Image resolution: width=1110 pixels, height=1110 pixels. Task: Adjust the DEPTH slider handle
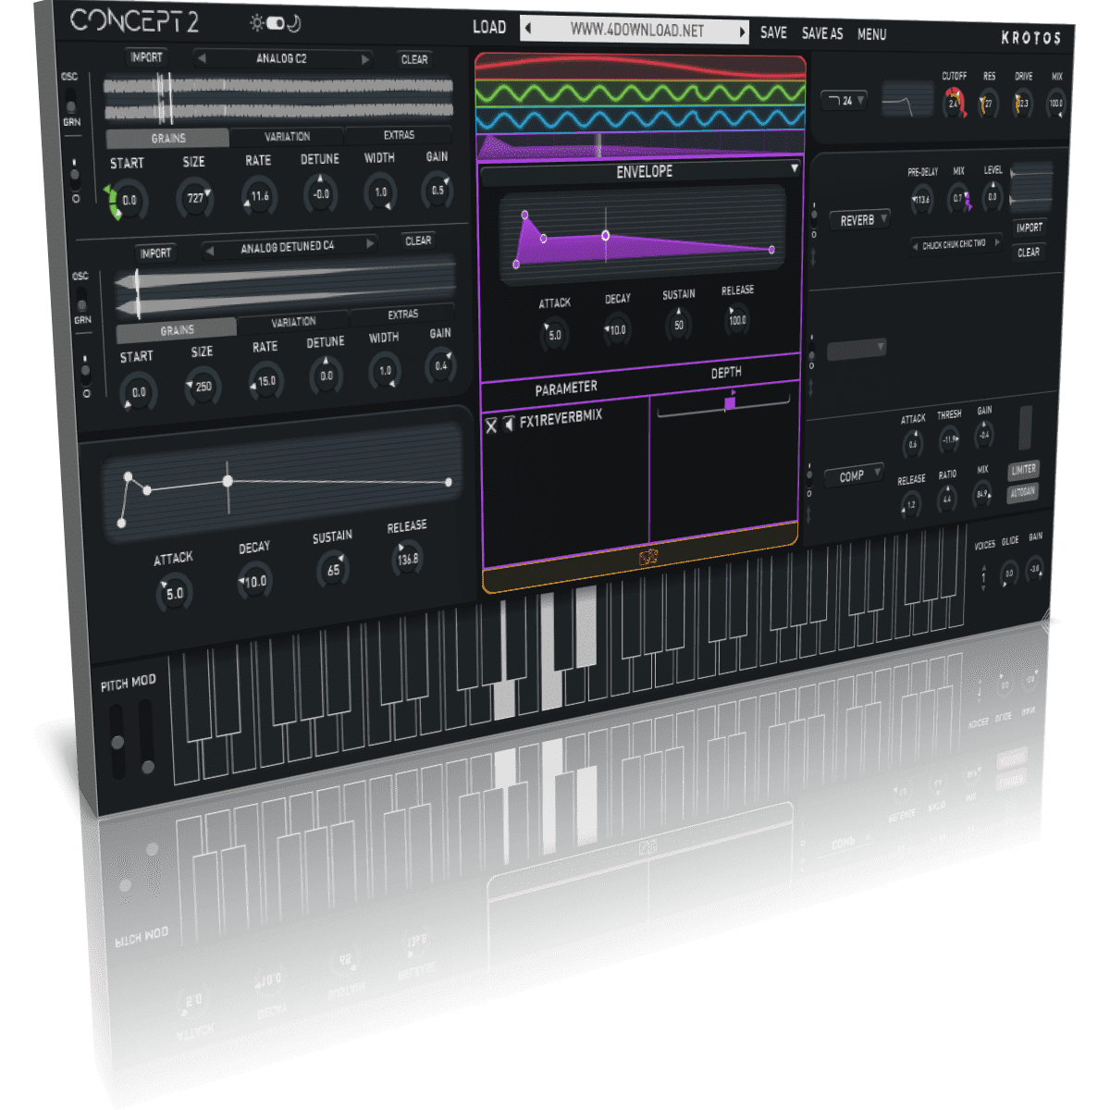pos(730,402)
